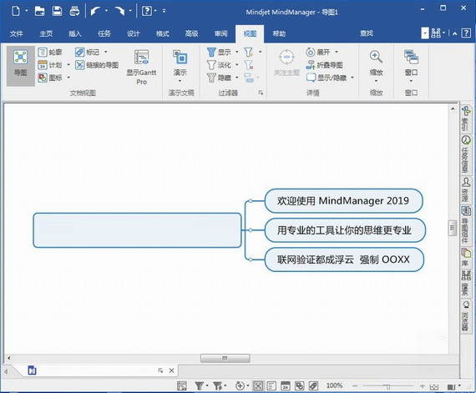This screenshot has width=476, height=393.
Task: Click 关注主题 focus on topic
Action: tap(286, 63)
